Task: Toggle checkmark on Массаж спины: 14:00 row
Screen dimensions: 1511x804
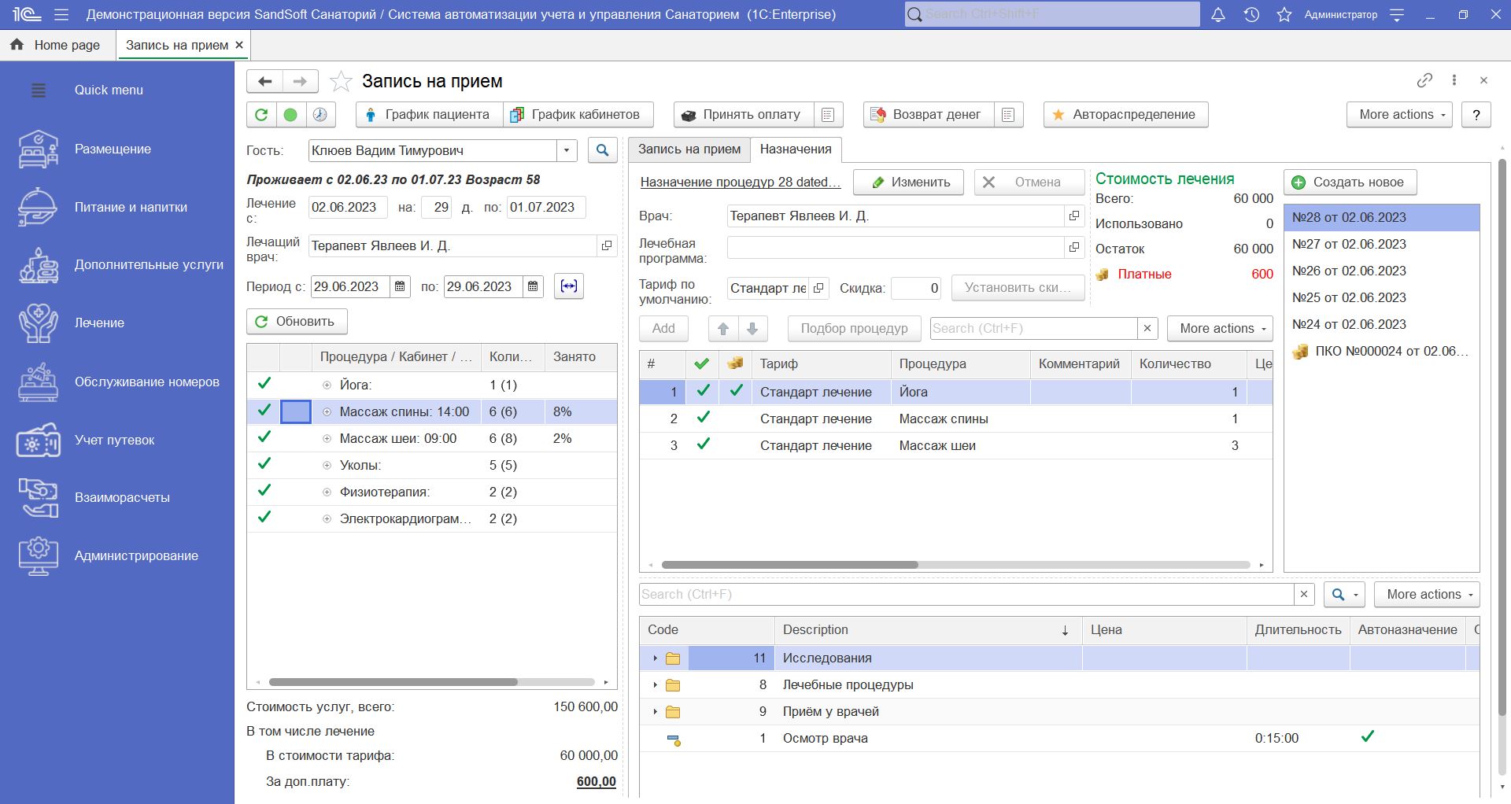Action: [264, 411]
